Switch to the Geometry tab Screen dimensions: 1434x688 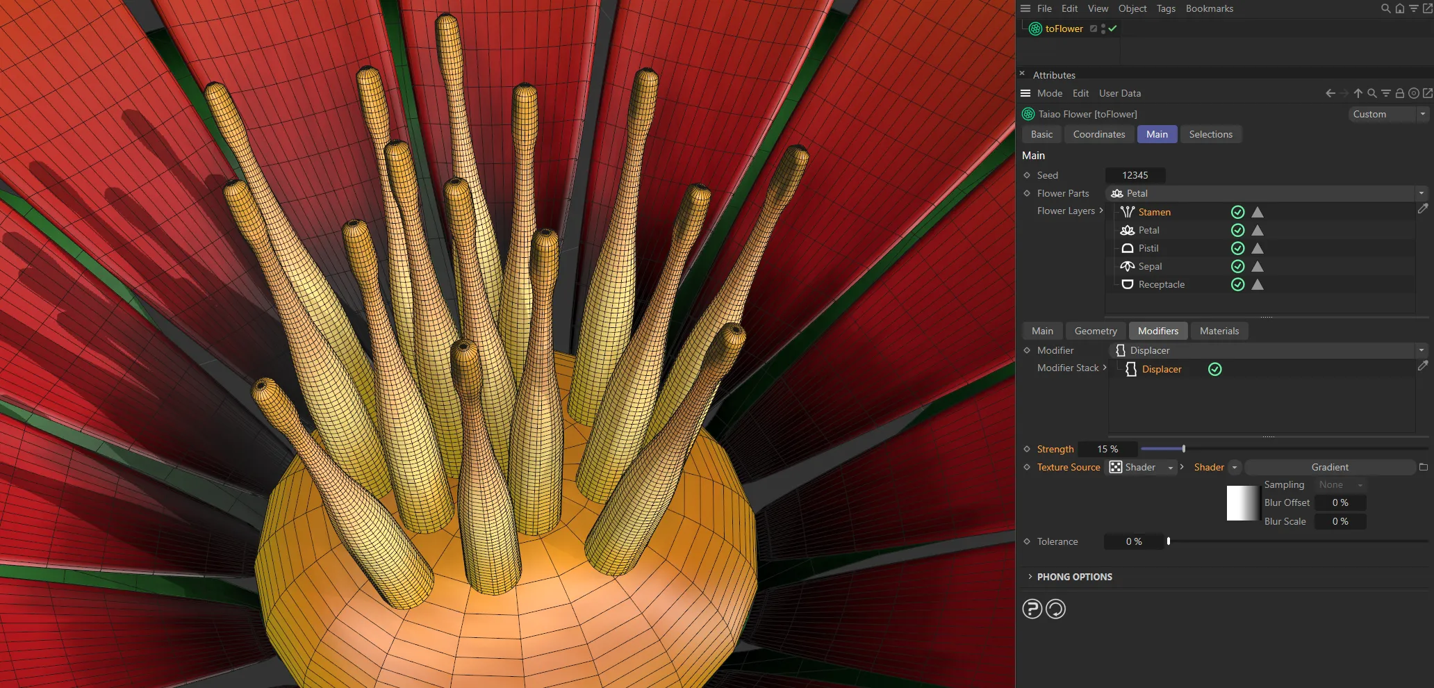coord(1095,331)
